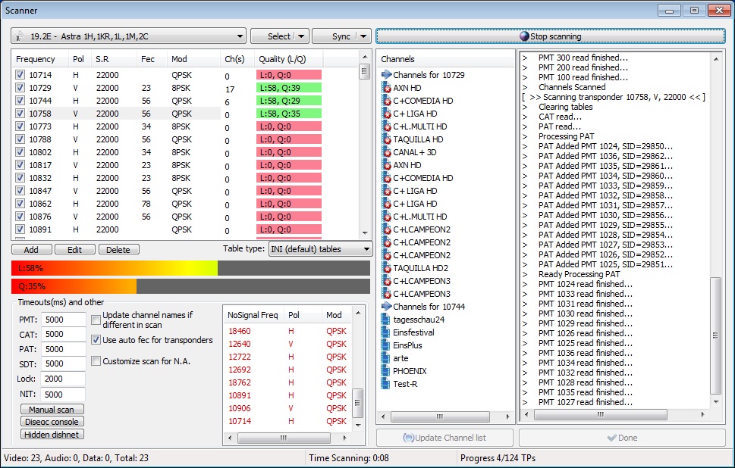Select the TAQUILLA HD2 channel icon

386,268
